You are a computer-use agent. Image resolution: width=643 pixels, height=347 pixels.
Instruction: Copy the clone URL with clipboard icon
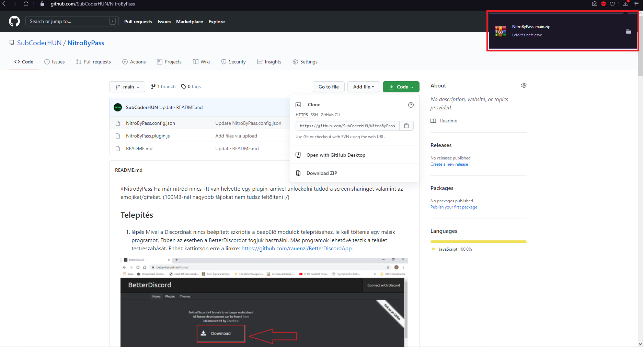406,126
